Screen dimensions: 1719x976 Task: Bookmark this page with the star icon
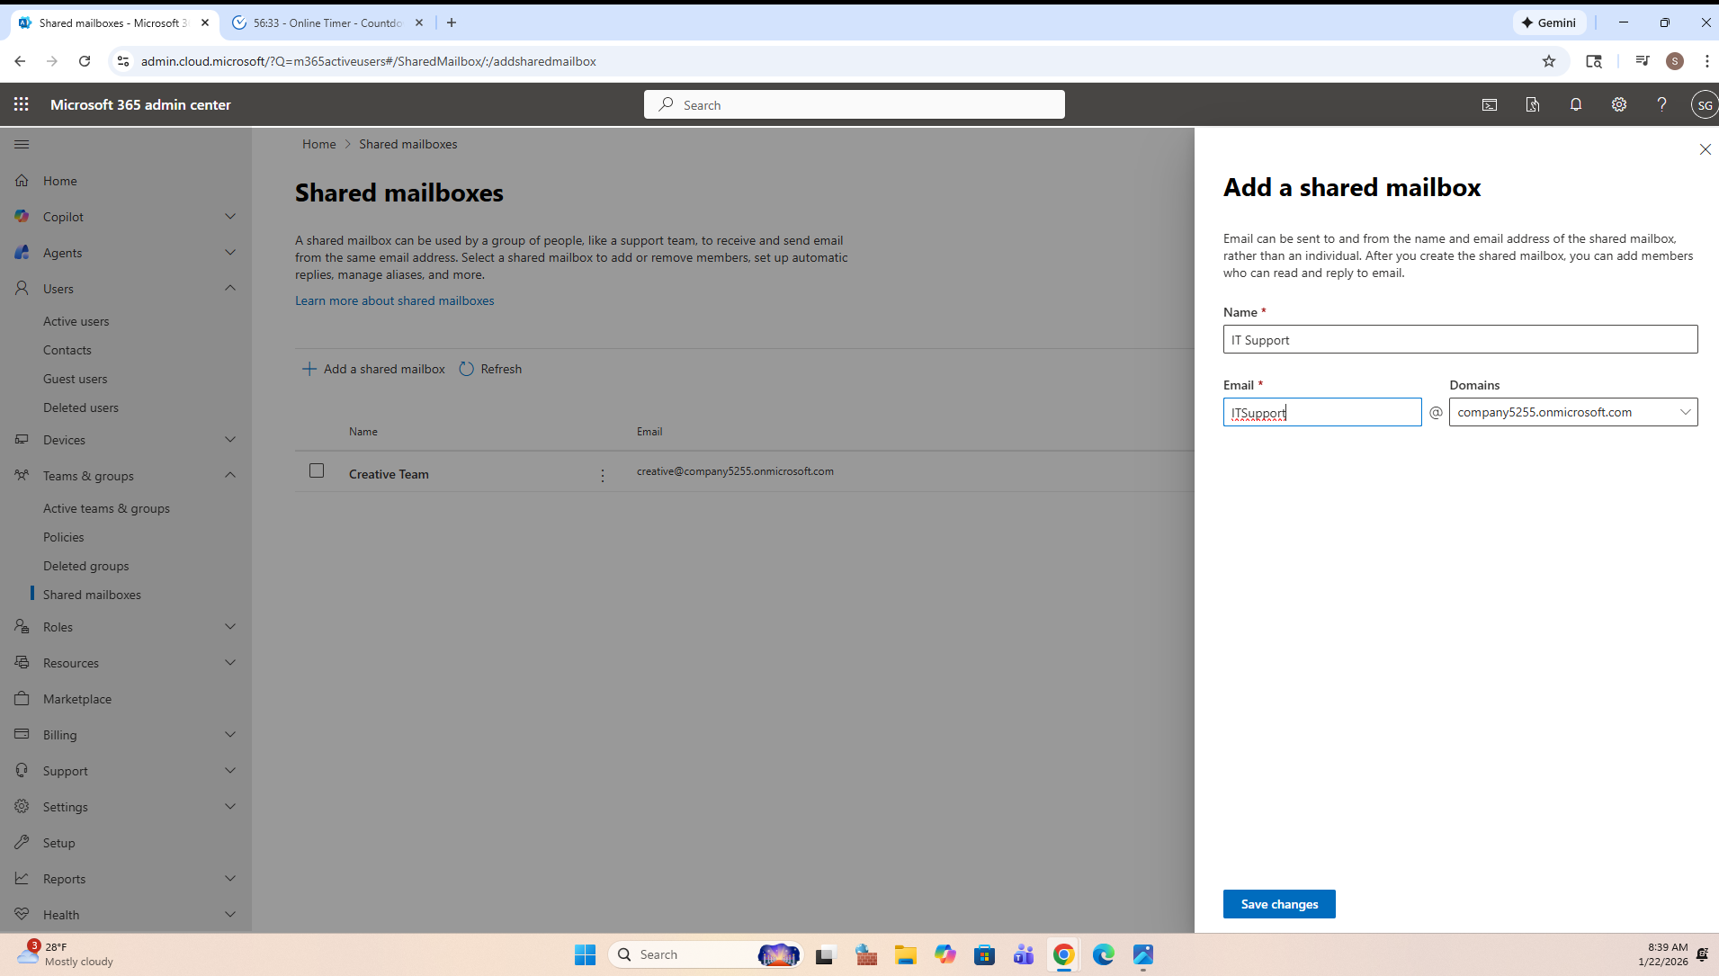[1549, 61]
